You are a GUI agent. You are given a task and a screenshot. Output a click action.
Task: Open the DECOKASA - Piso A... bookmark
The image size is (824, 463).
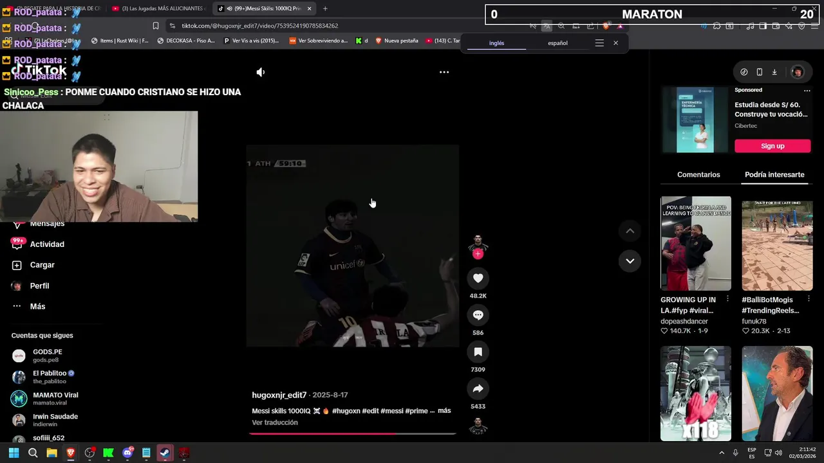point(186,41)
